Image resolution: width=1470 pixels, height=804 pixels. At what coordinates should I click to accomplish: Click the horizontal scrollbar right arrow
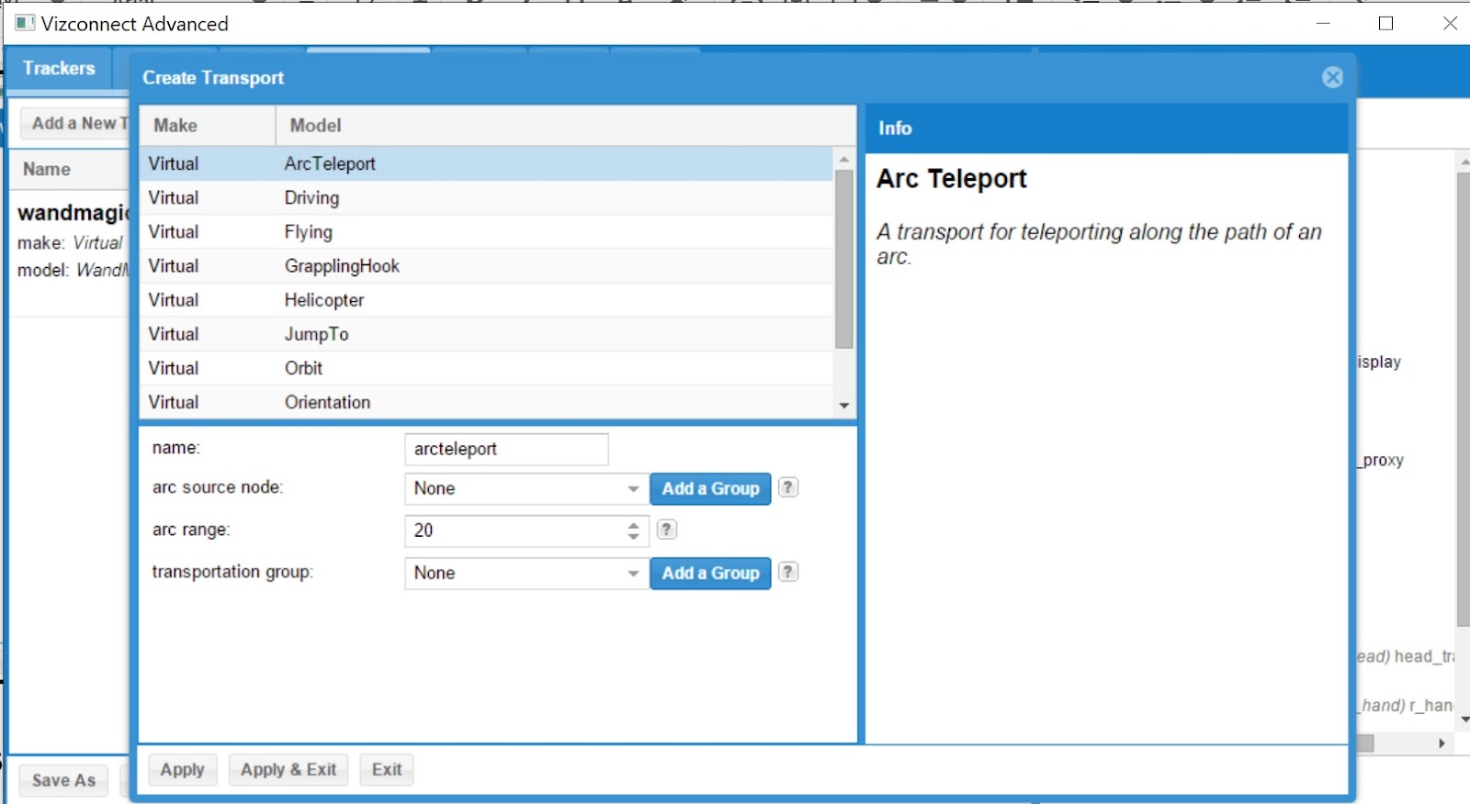pos(1442,743)
